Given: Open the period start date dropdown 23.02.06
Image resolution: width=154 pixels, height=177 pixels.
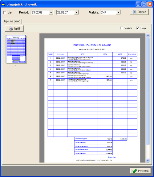Looking at the screenshot, I should [51, 12].
